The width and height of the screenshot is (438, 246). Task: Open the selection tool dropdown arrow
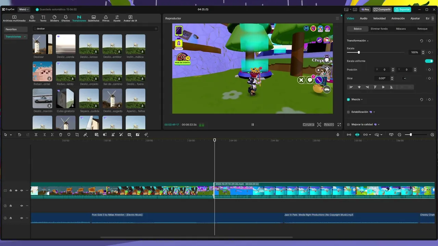point(11,135)
